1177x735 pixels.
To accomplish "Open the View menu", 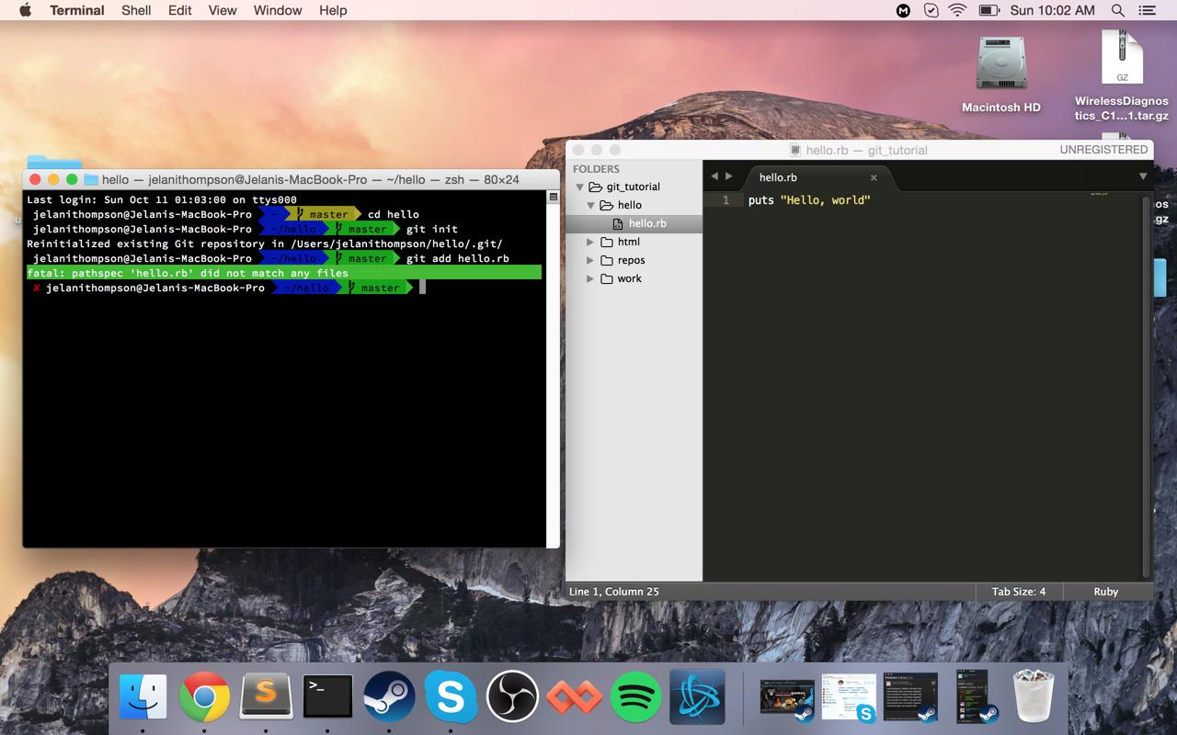I will 223,10.
